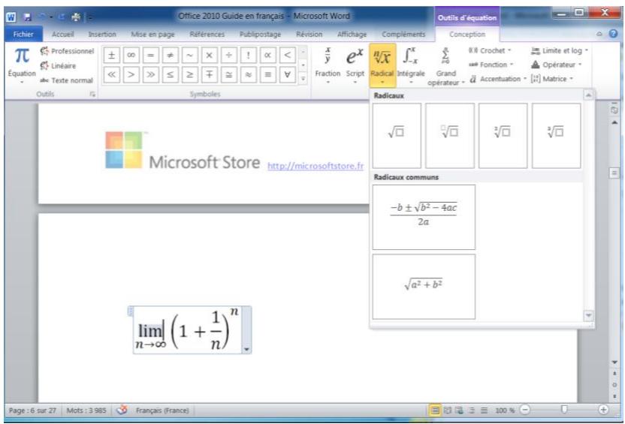Open the Grand opérateur dropdown
The image size is (625, 424).
pyautogui.click(x=445, y=66)
